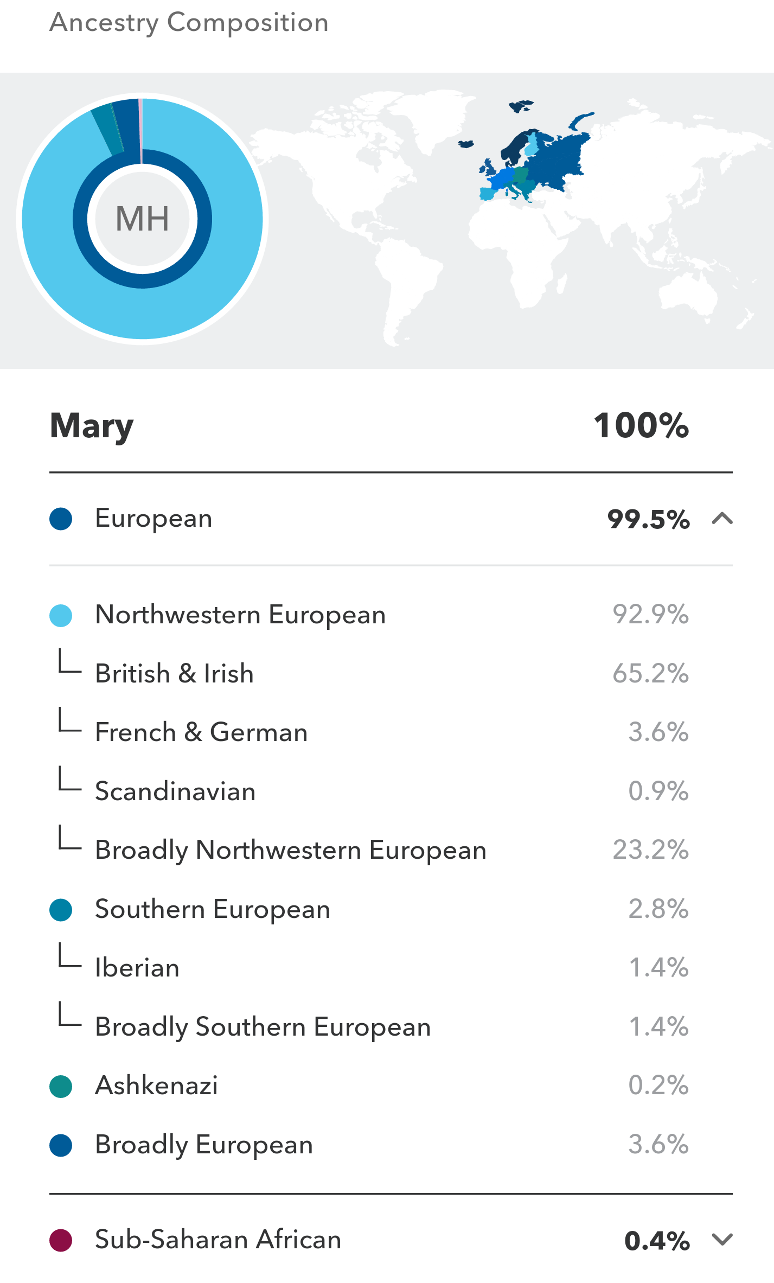Select Broadly Southern European row

pyautogui.click(x=263, y=1027)
